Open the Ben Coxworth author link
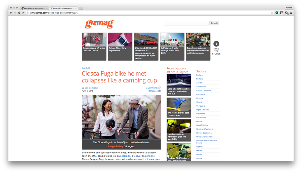The height and width of the screenshot is (173, 302). [91, 88]
